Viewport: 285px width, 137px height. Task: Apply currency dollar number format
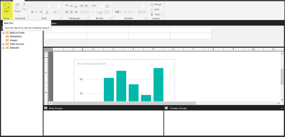125,12
